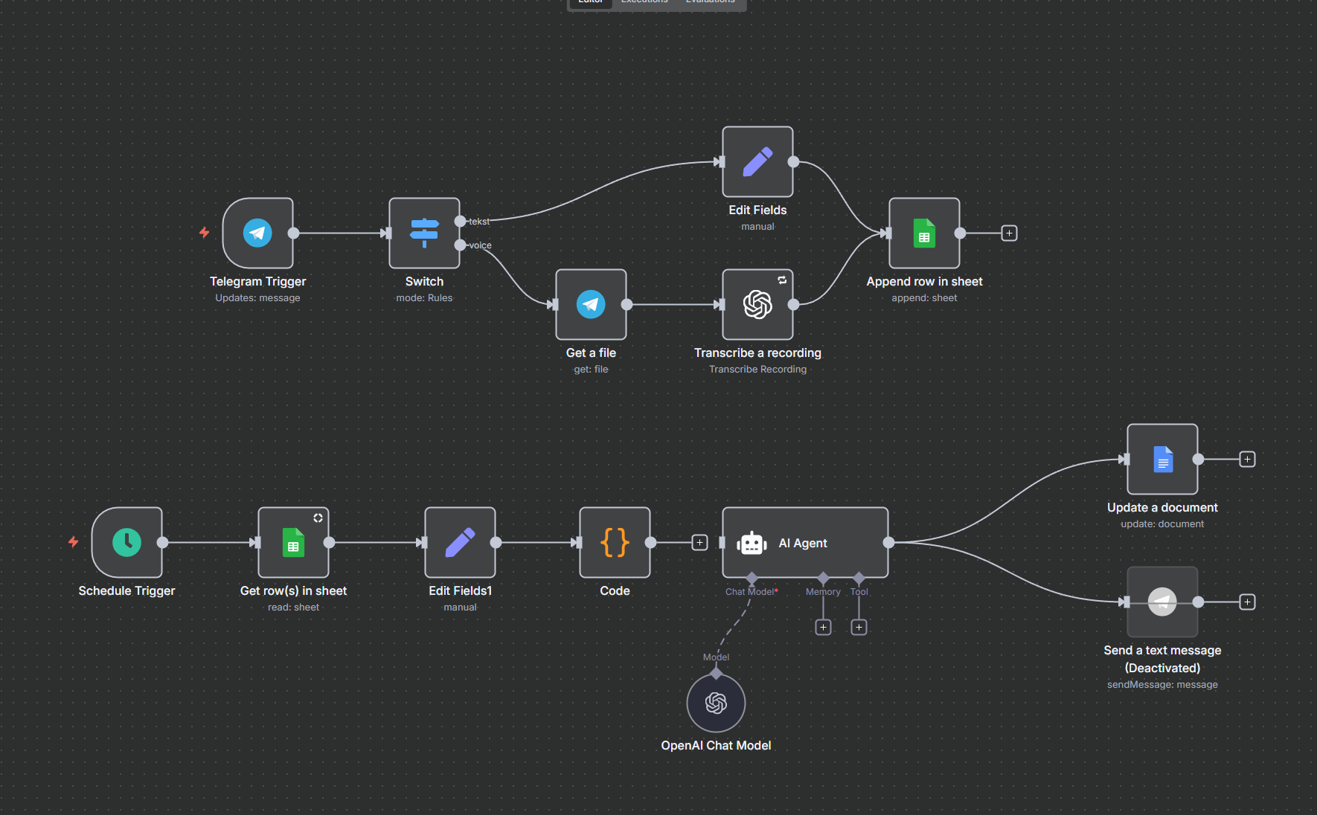Click the plus under AI Agent Memory
1317x815 pixels.
coord(823,627)
